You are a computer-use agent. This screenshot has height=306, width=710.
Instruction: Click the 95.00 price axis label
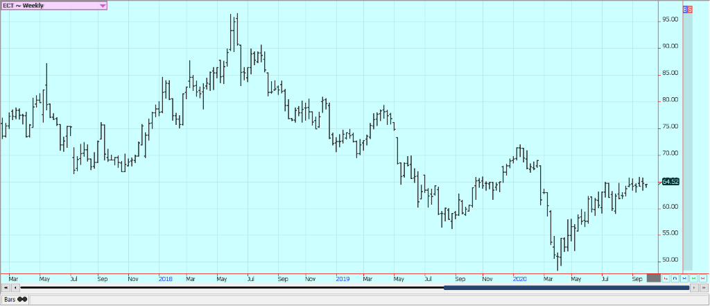pyautogui.click(x=670, y=19)
